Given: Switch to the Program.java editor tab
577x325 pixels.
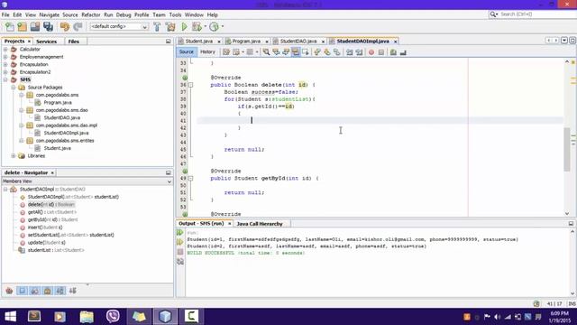Looking at the screenshot, I should pos(246,42).
